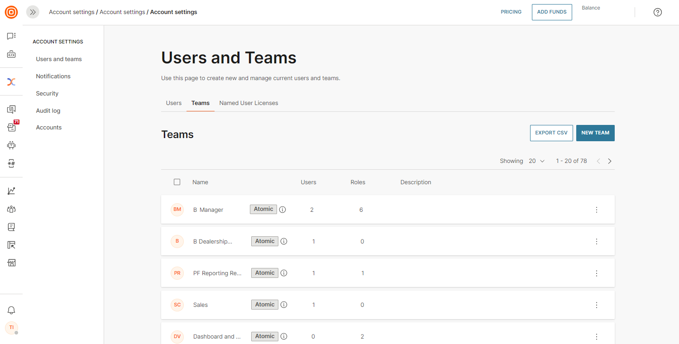679x344 pixels.
Task: Click the B avatar of B Dealership
Action: tap(177, 241)
